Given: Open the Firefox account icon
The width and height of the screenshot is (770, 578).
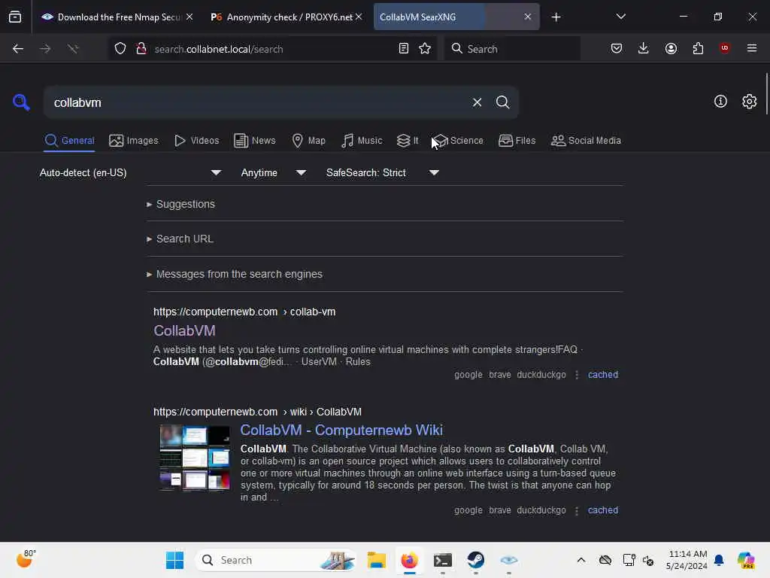Looking at the screenshot, I should pos(671,48).
